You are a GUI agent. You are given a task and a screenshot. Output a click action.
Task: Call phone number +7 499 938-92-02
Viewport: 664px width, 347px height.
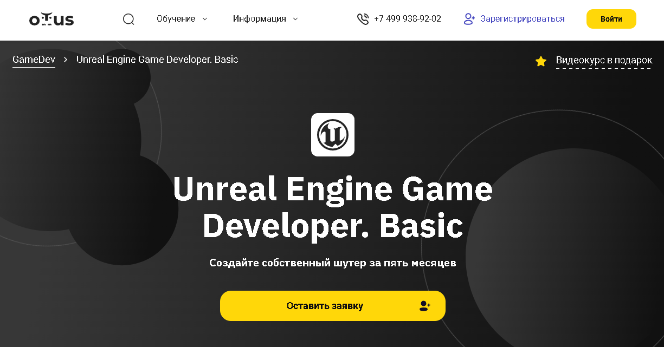[x=408, y=19]
